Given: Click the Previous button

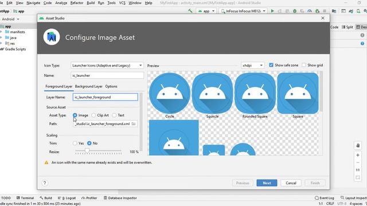Looking at the screenshot, I should coord(243,183).
